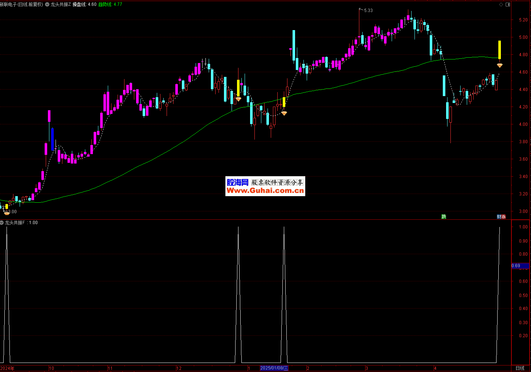This screenshot has height=372, width=531.
Task: Click the 4.00 price axis label
Action: [523, 124]
